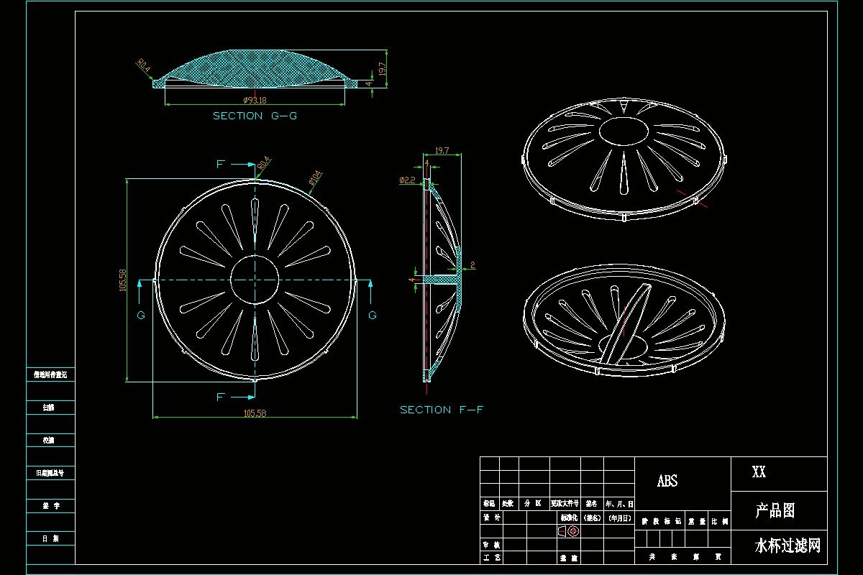Select the Ø104 diameter dimension
Viewport: 863px width, 575px height.
(x=314, y=177)
